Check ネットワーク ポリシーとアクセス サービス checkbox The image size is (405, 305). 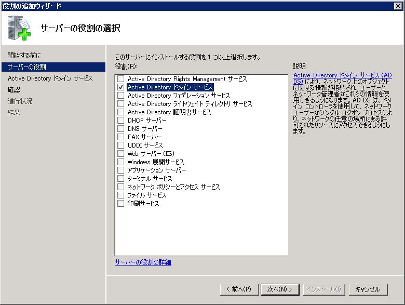[x=120, y=187]
